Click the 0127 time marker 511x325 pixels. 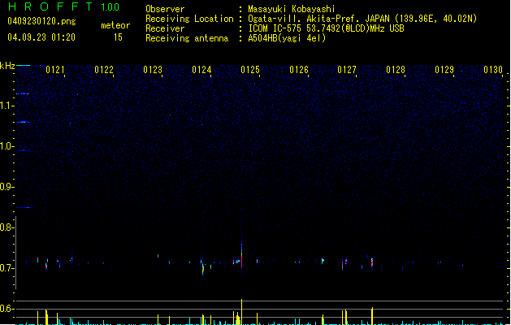[x=347, y=70]
